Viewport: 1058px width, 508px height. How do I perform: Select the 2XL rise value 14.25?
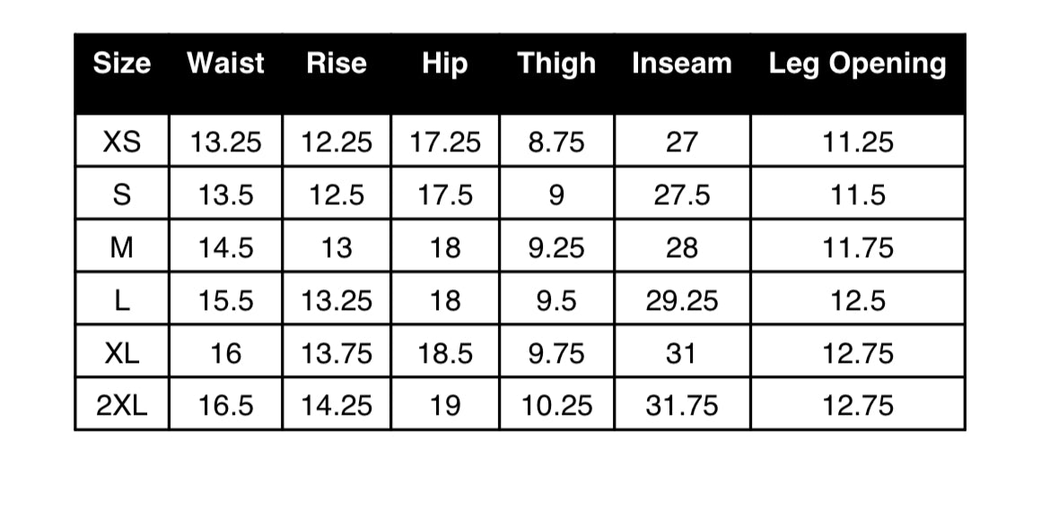pyautogui.click(x=336, y=405)
